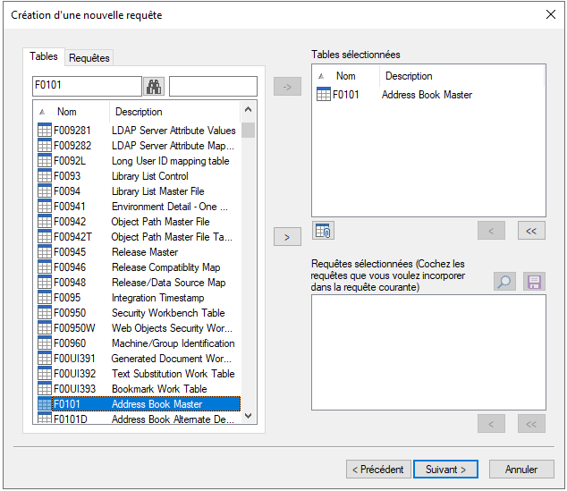
Task: Click table icon of F0101 in selected tables
Action: pos(323,95)
